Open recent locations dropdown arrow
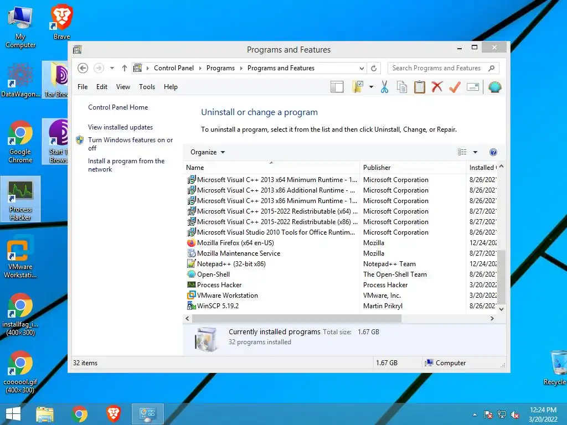This screenshot has height=425, width=567. tap(112, 68)
